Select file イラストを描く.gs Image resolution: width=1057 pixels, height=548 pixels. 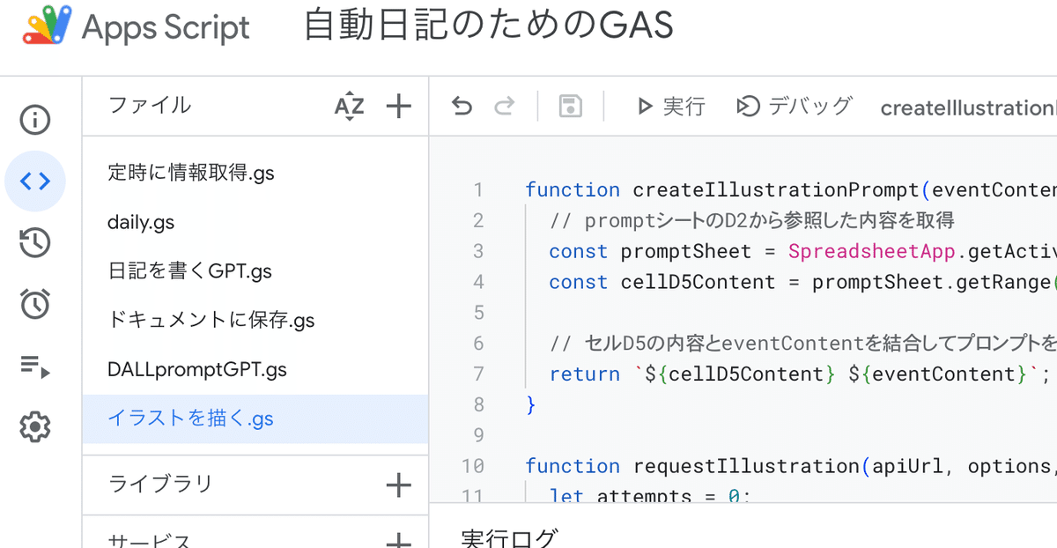point(255,419)
